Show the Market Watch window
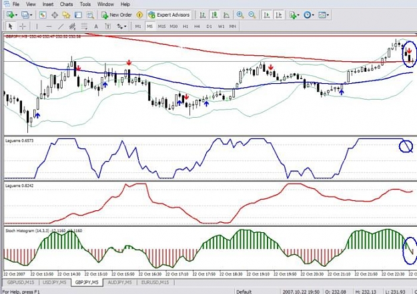The height and width of the screenshot is (294, 417). [43, 15]
